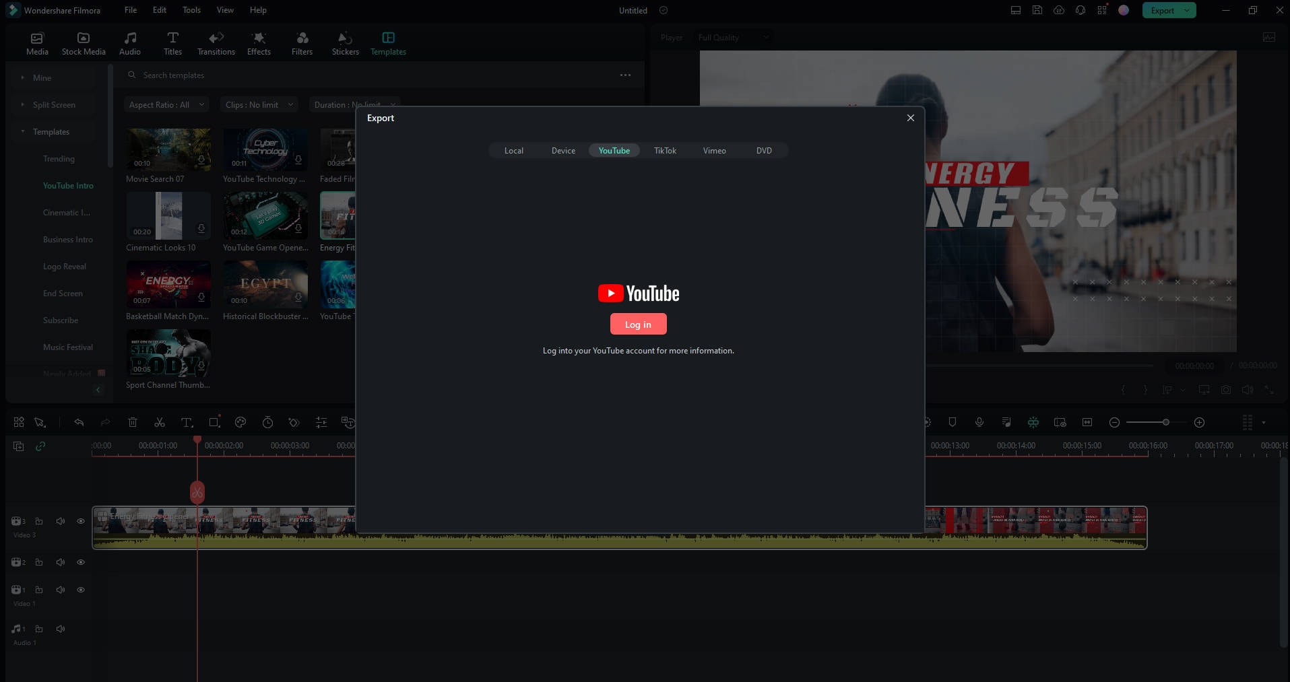This screenshot has width=1290, height=682.
Task: Open the Titles panel
Action: [172, 44]
